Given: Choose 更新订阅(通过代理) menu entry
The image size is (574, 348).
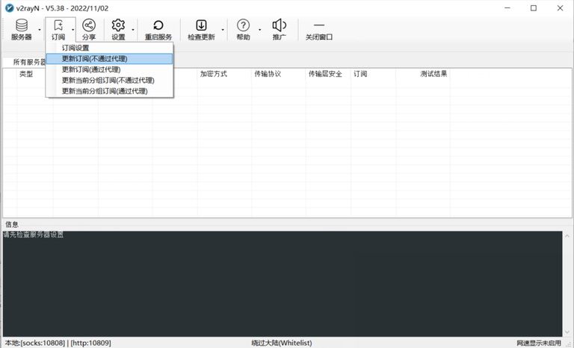Looking at the screenshot, I should coord(90,69).
